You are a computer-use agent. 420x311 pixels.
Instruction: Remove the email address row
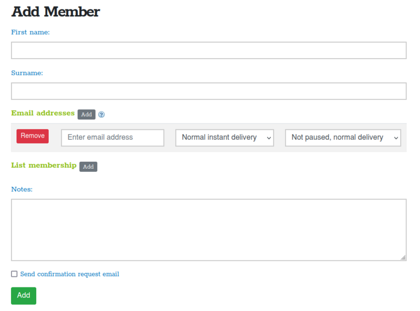tap(33, 136)
